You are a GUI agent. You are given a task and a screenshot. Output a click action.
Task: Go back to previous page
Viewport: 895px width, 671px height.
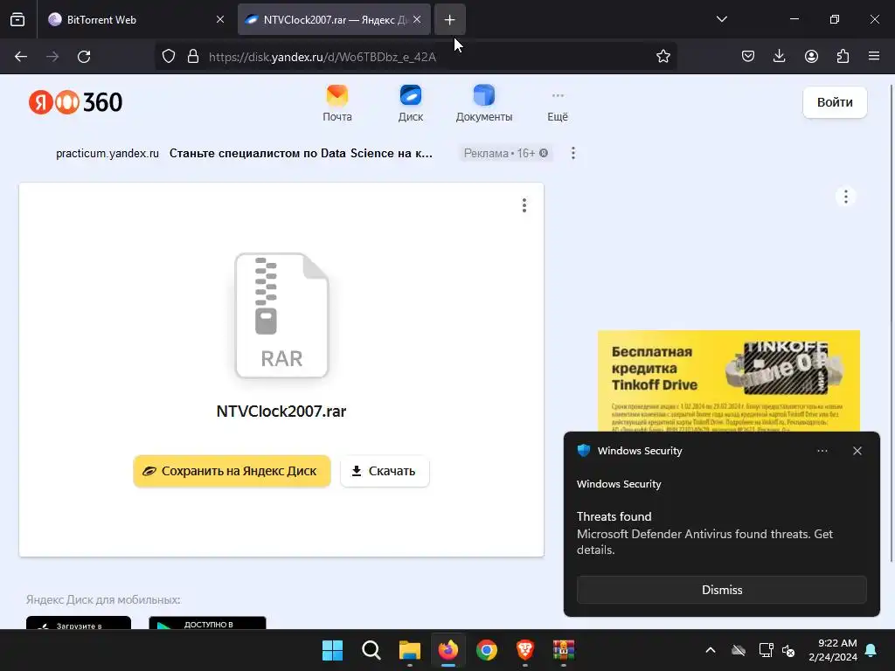click(21, 57)
